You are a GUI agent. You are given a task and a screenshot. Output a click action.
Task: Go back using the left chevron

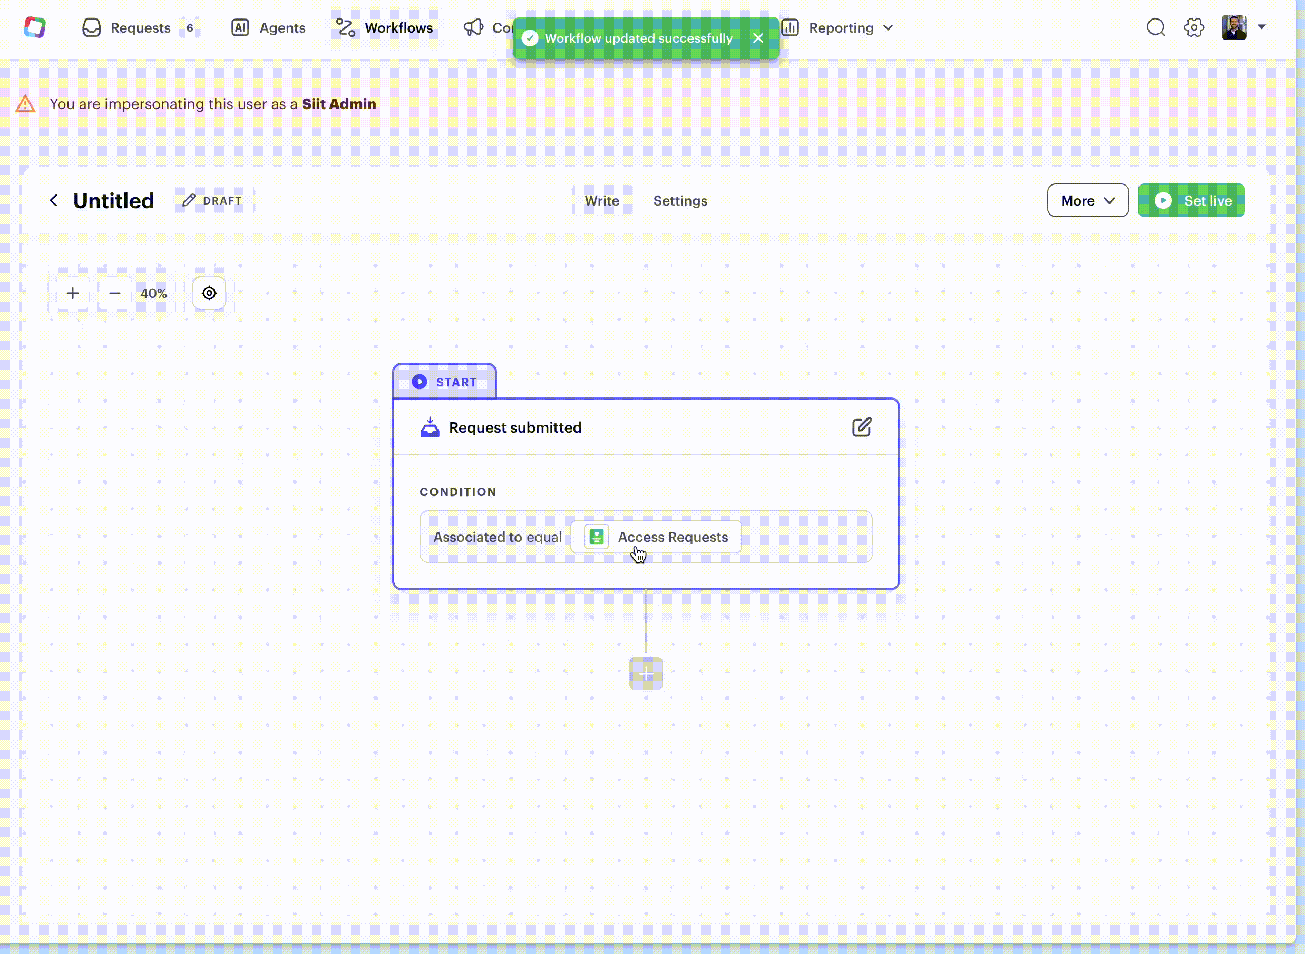[54, 200]
